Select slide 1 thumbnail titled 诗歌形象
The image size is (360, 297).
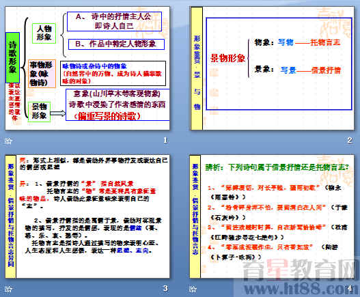(87, 68)
